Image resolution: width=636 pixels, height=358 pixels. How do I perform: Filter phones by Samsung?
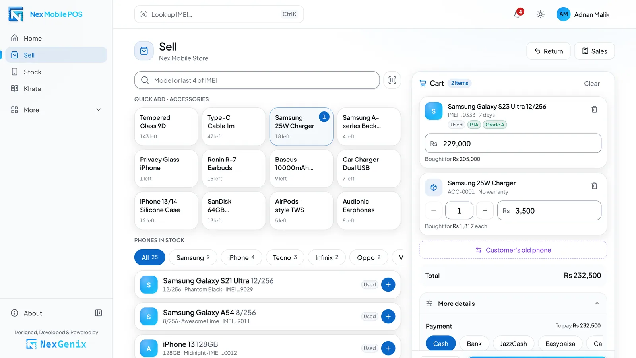(193, 257)
